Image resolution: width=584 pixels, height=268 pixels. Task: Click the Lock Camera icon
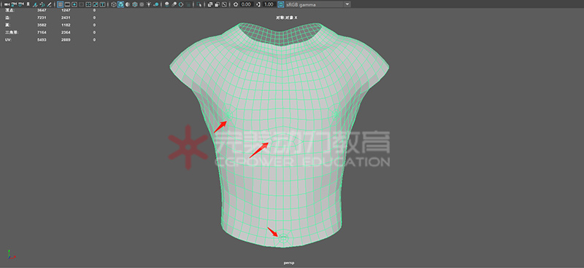pyautogui.click(x=14, y=4)
